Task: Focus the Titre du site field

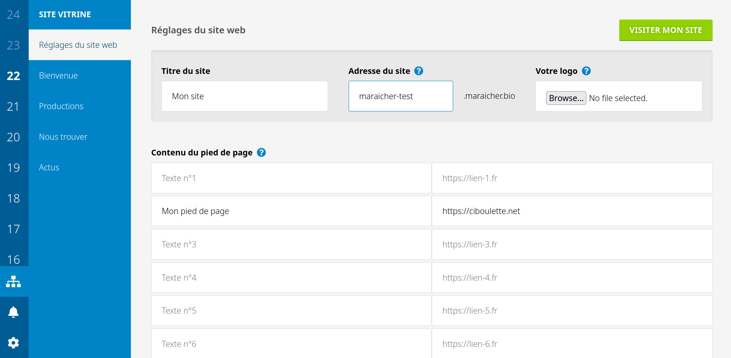Action: [245, 96]
